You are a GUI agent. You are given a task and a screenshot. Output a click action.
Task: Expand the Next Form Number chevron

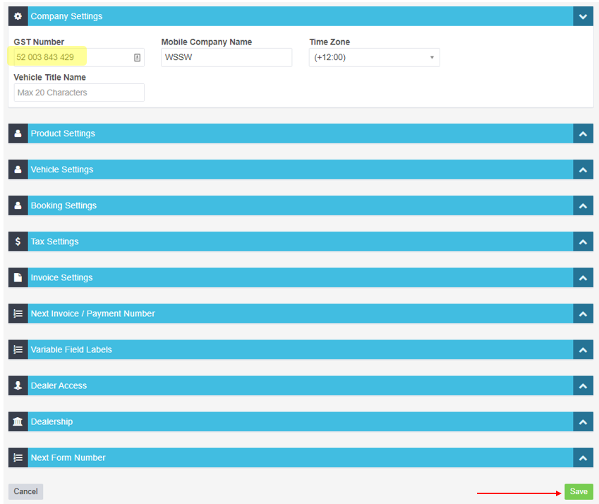pyautogui.click(x=583, y=457)
